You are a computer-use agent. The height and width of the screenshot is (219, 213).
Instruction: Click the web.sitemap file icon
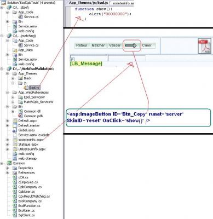pos(15,159)
